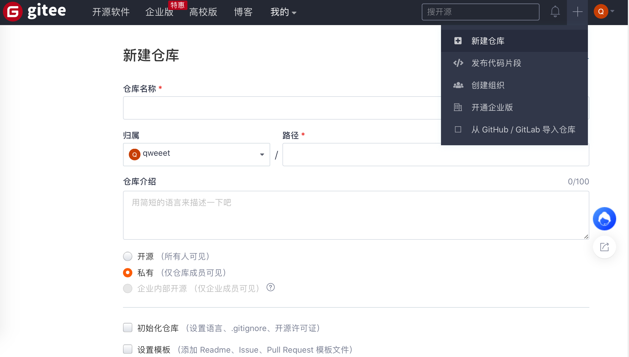This screenshot has width=629, height=357.
Task: Open the chevron next to the avatar
Action: coord(612,12)
